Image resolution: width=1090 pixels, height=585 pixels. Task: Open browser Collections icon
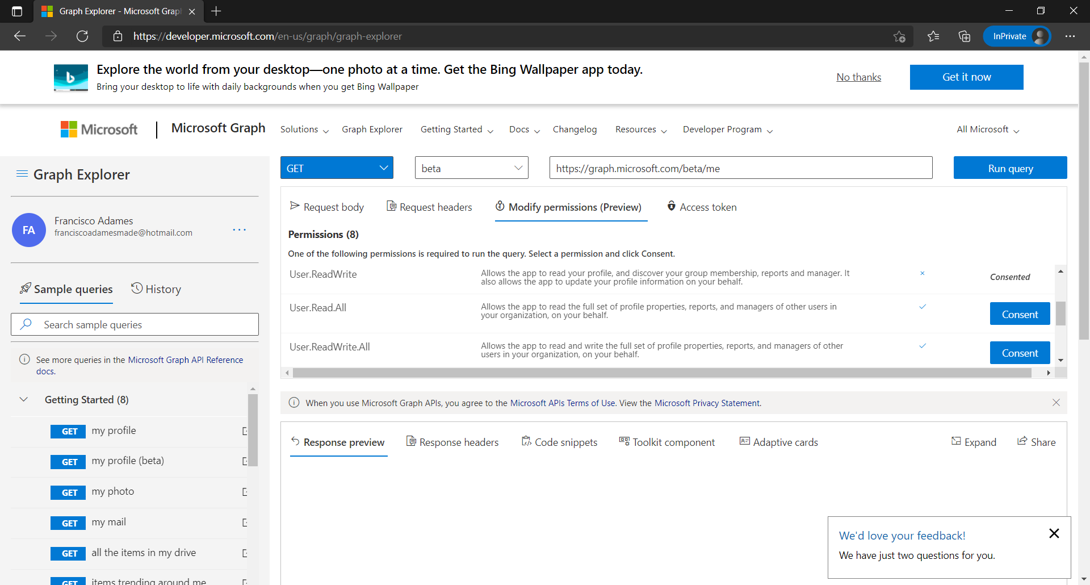click(x=965, y=36)
